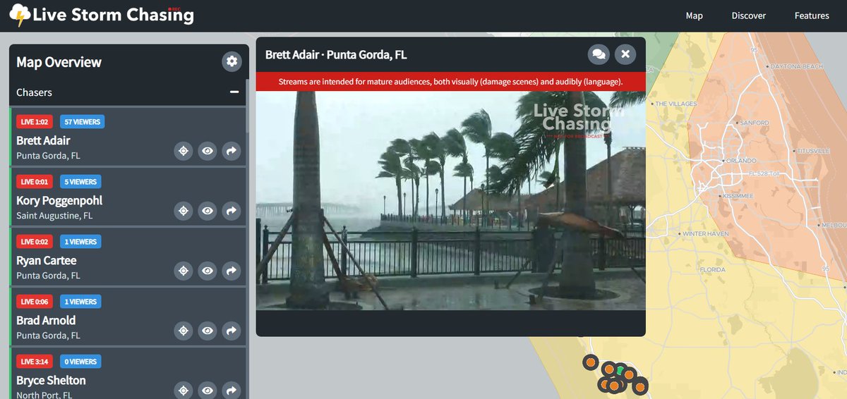Click the 0 VIEWERS badge
This screenshot has width=847, height=399.
(x=80, y=362)
